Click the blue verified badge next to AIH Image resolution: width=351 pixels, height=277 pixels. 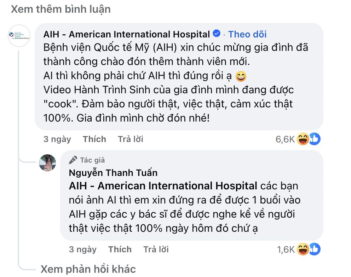[x=217, y=34]
